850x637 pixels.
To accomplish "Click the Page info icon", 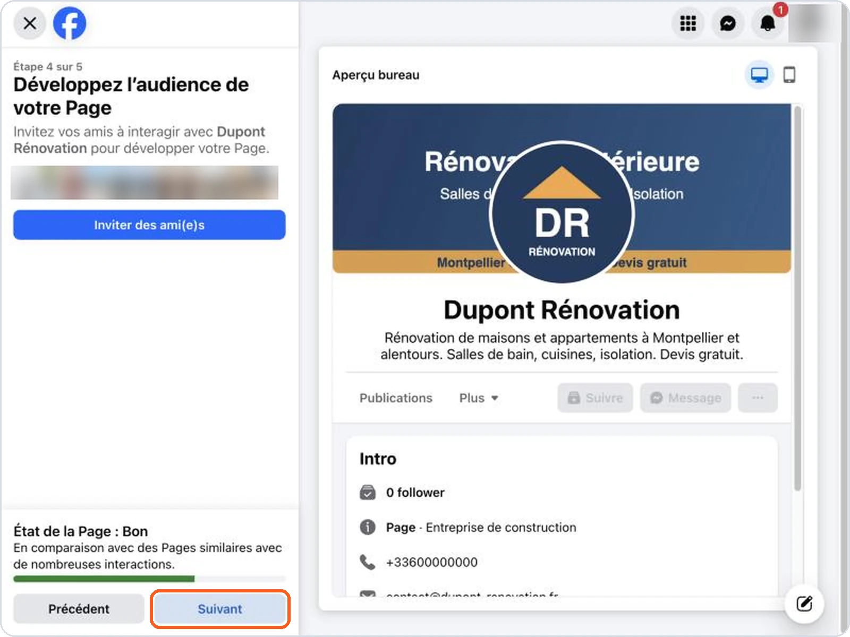I will 368,527.
